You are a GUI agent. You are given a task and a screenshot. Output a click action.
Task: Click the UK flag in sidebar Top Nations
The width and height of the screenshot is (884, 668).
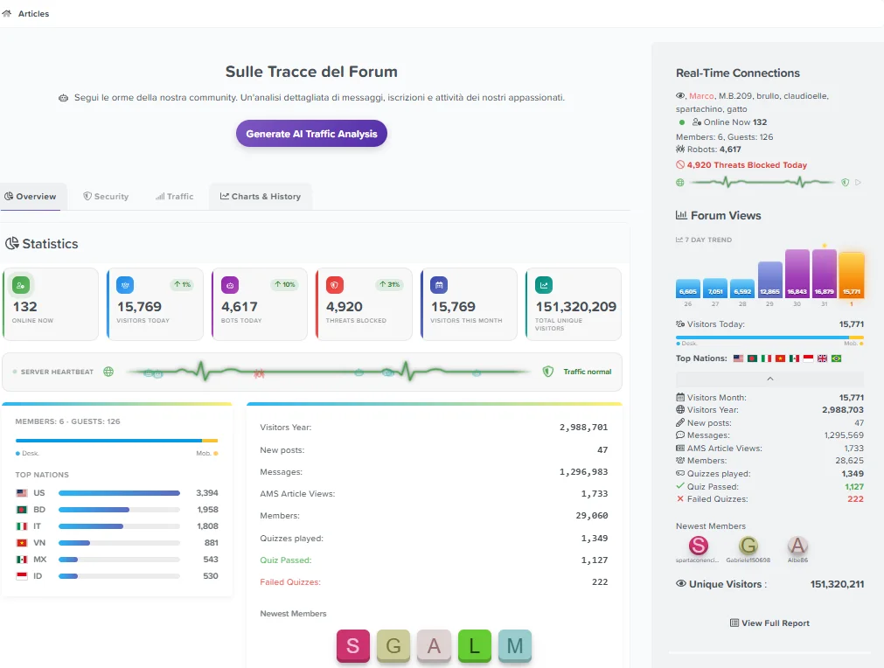click(x=822, y=358)
